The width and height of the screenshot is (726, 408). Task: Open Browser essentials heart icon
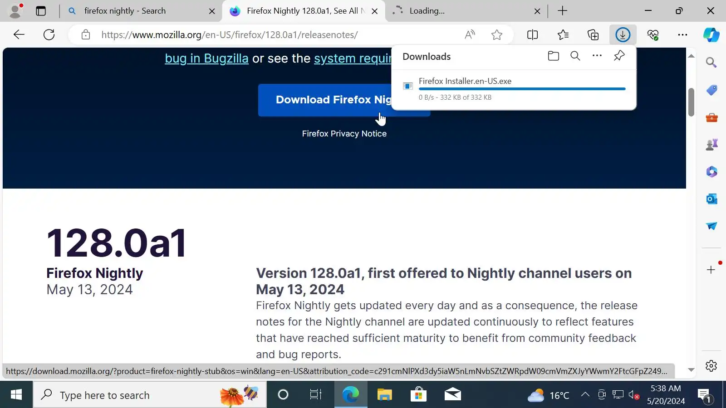coord(653,34)
